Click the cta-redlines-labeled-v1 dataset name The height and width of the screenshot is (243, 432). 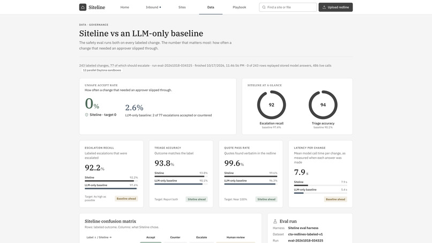[306, 234]
